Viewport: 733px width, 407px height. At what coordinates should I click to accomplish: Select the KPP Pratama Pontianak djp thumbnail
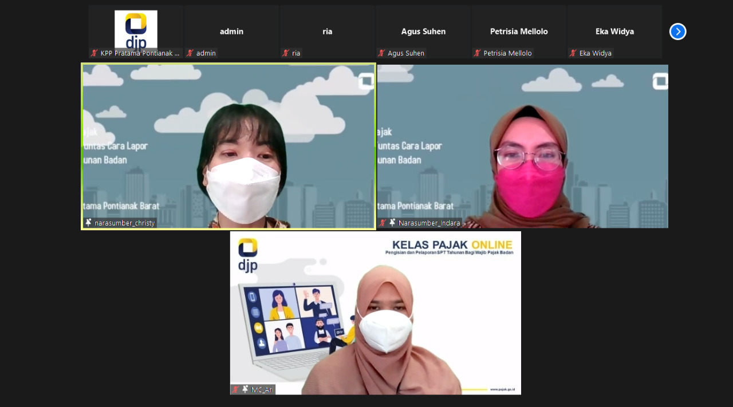tap(136, 29)
